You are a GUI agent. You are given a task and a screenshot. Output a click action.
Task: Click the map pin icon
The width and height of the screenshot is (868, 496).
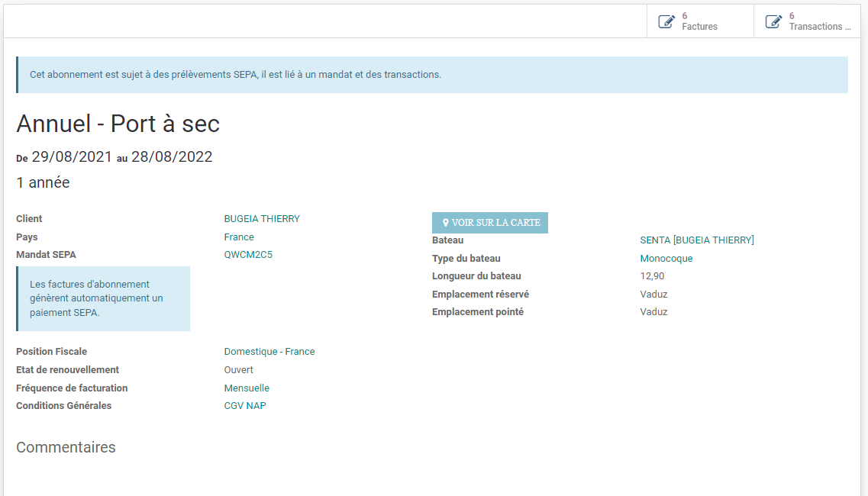[446, 223]
